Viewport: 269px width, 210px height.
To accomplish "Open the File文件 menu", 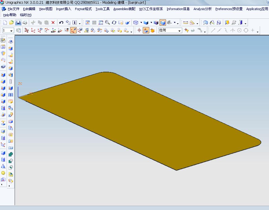I will pyautogui.click(x=14, y=9).
